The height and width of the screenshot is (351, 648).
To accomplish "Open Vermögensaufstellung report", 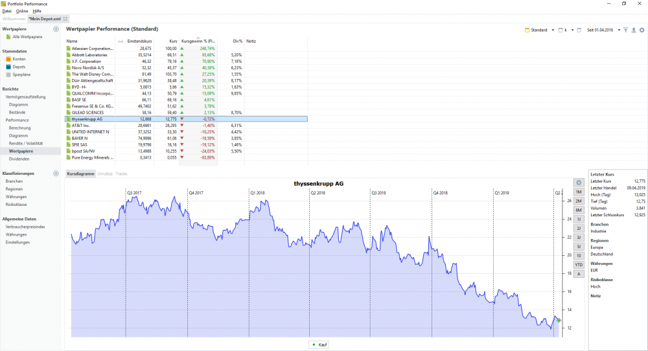I will click(26, 97).
